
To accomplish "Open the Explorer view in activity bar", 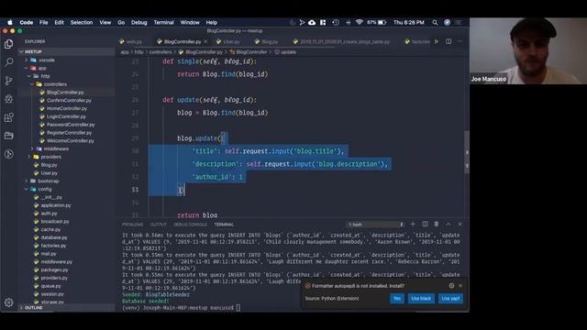I will (x=8, y=44).
